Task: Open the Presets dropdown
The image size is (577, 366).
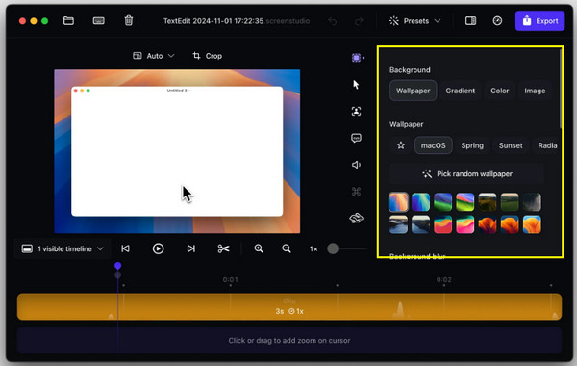Action: (414, 21)
